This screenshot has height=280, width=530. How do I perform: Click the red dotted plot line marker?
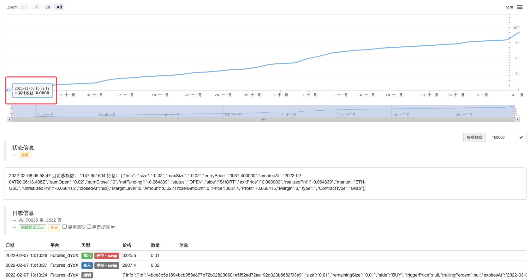point(509,51)
